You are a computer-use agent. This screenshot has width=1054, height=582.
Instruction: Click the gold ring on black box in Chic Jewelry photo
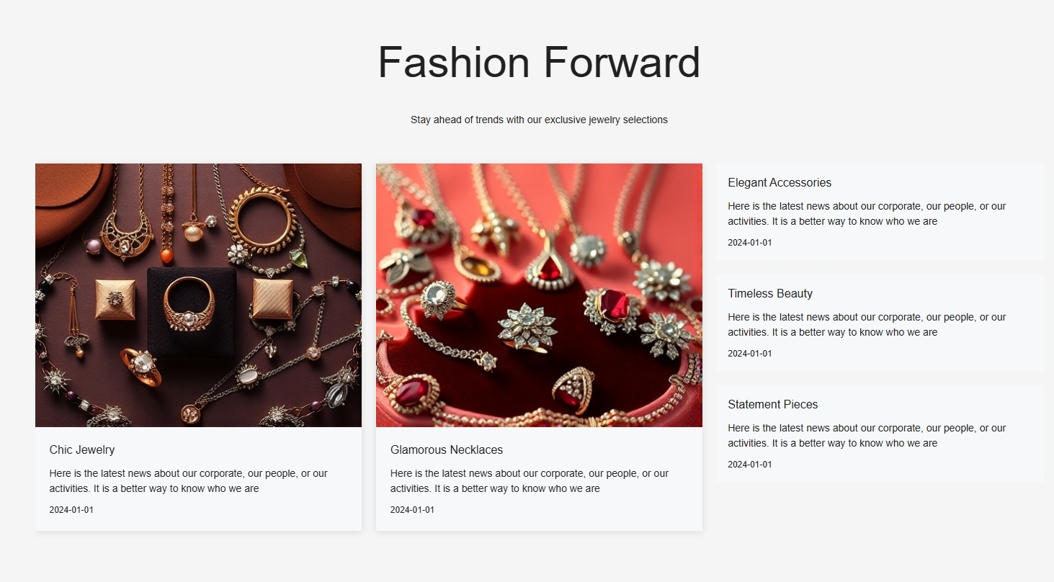click(189, 303)
